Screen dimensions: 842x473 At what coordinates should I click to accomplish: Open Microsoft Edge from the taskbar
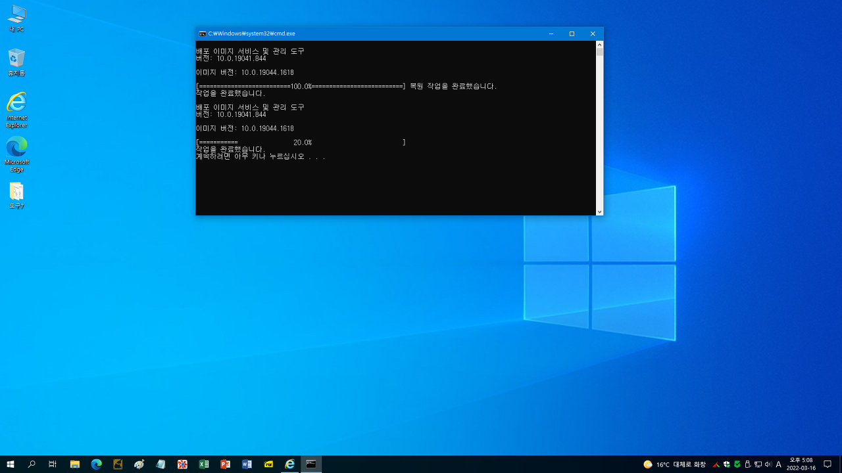click(x=97, y=464)
